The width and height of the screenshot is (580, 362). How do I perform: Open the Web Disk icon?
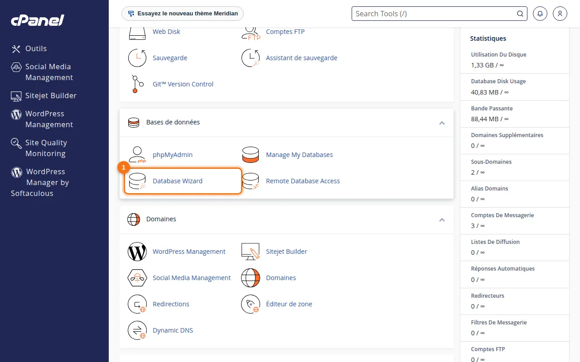coord(137,33)
